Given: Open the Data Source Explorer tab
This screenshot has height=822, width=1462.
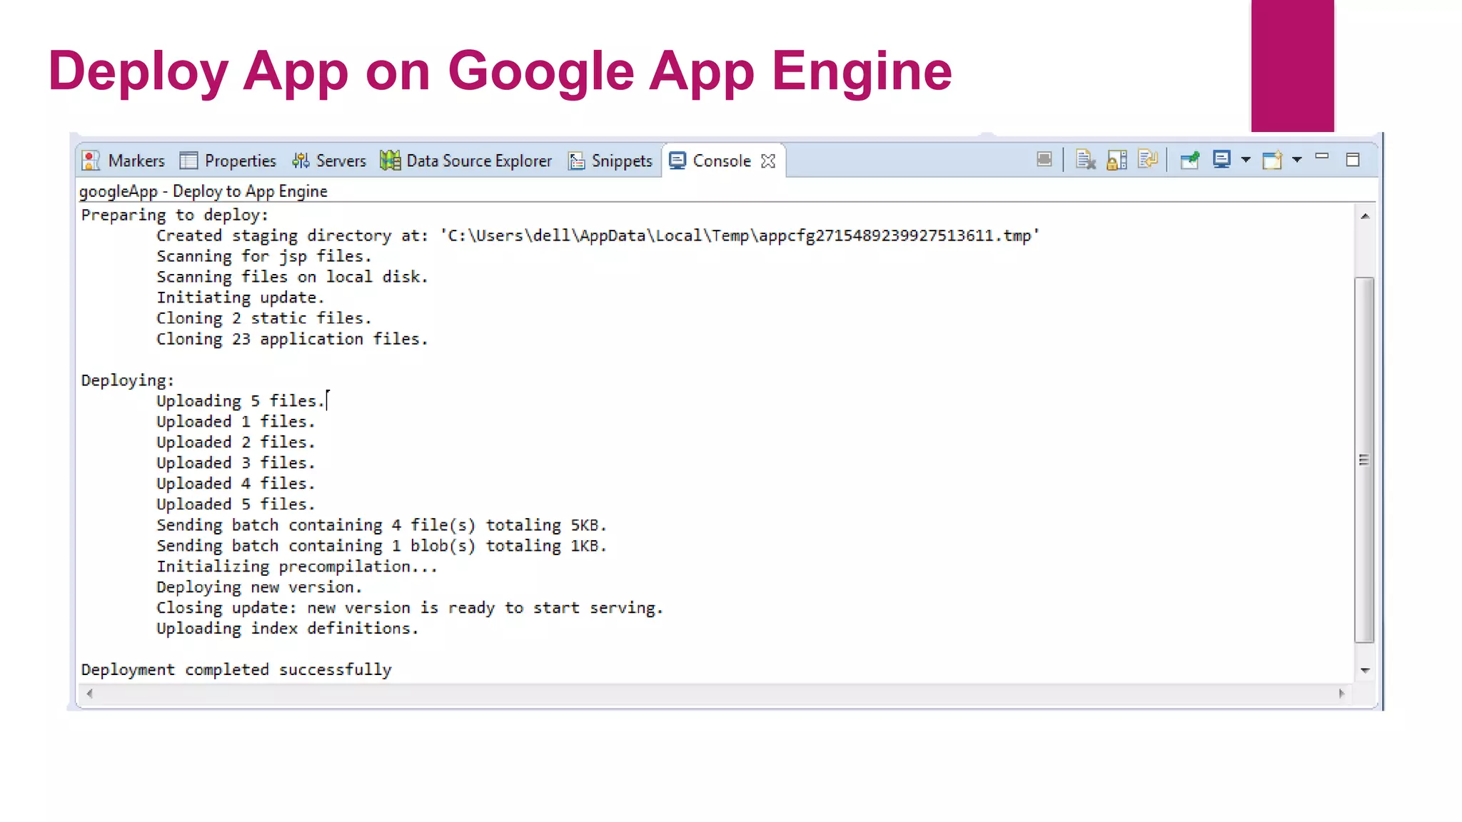Looking at the screenshot, I should [x=466, y=161].
